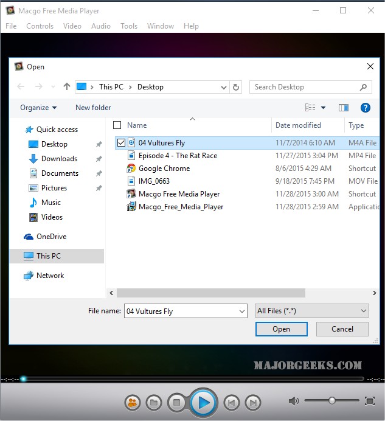The width and height of the screenshot is (385, 421).
Task: Expand the File name dropdown arrow
Action: [x=242, y=311]
